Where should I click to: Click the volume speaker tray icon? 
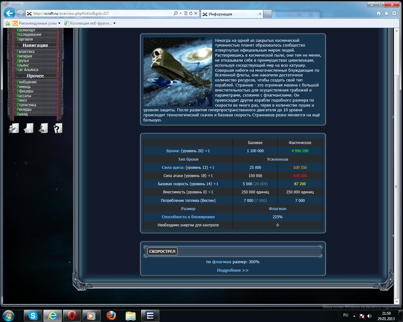pyautogui.click(x=370, y=316)
